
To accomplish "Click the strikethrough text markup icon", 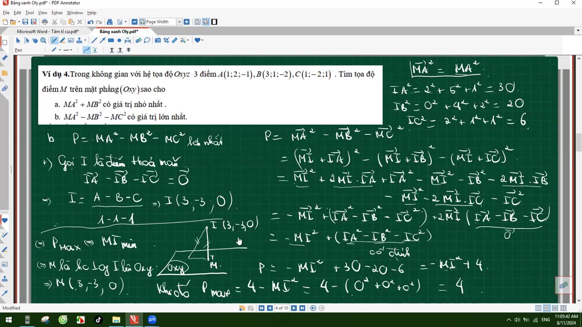I will point(129,50).
